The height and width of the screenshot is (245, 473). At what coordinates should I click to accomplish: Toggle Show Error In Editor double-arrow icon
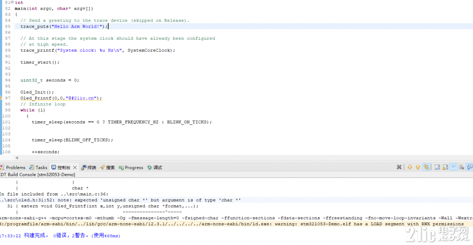point(426,167)
